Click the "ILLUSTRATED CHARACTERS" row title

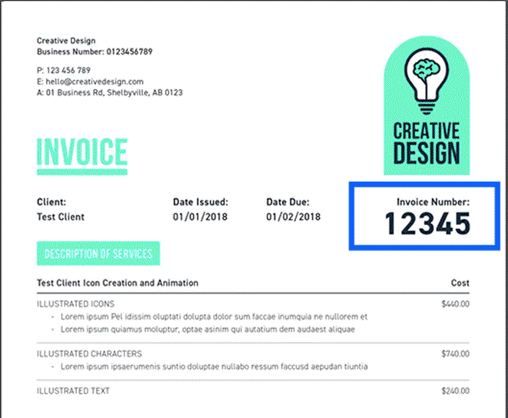pos(89,353)
